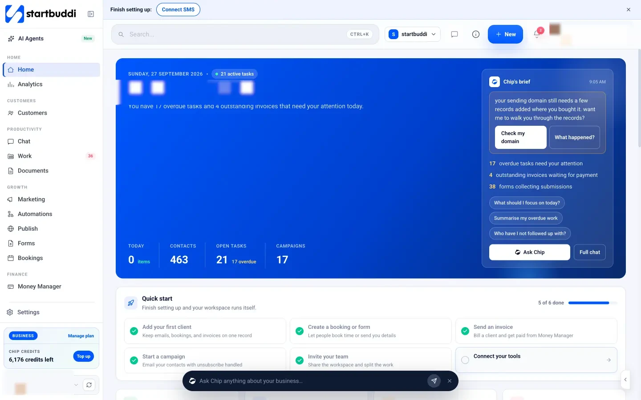The image size is (641, 400).
Task: Go to Home page
Action: point(51,70)
